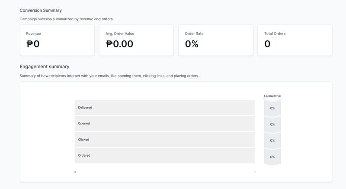Click the ₱0.00 average order amount
The height and width of the screenshot is (189, 346).
(119, 44)
